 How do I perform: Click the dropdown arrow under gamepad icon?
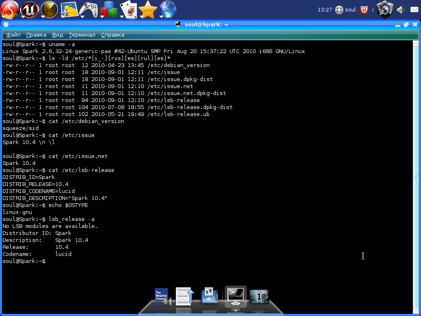click(x=82, y=16)
